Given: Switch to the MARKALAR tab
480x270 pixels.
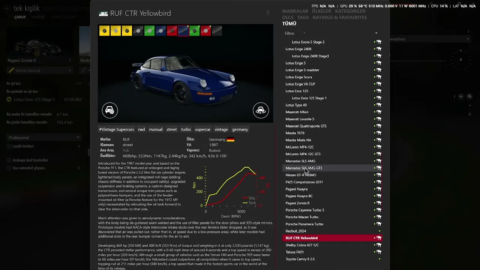Looking at the screenshot, I should [x=295, y=11].
